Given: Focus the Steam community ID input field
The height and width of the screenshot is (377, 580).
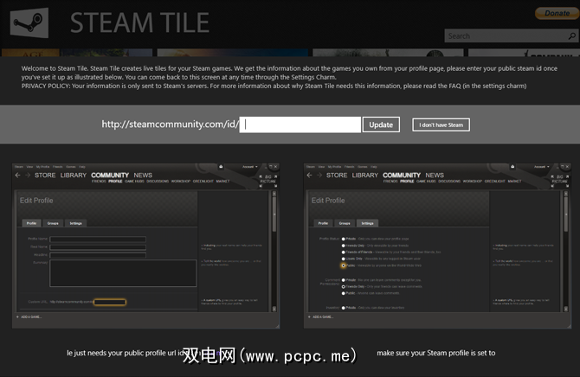Looking at the screenshot, I should coord(300,125).
